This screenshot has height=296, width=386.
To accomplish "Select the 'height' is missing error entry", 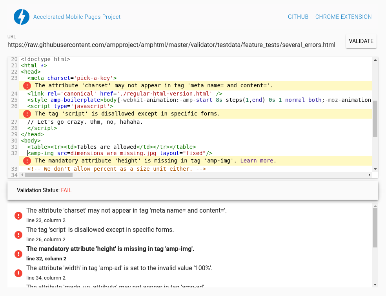I will point(110,249).
